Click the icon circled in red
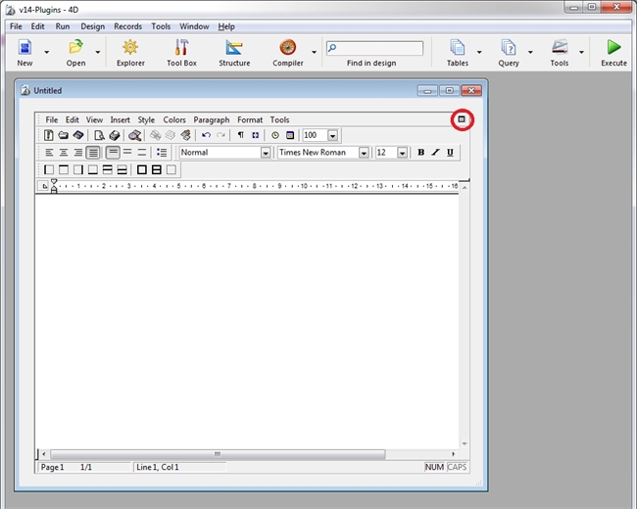Screen dimensions: 637x509 tap(461, 119)
